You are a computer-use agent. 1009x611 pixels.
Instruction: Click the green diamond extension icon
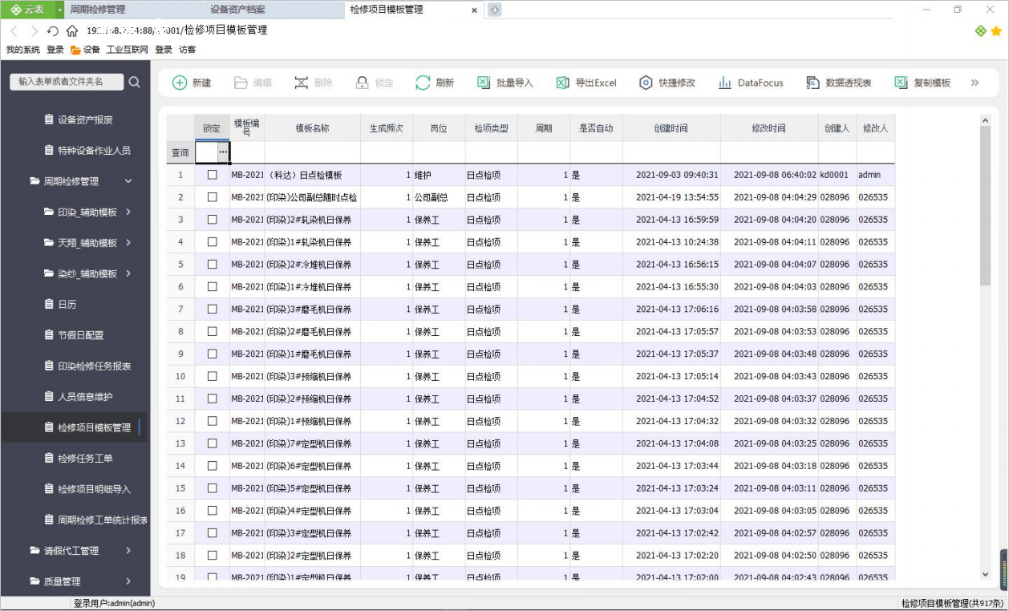(980, 31)
